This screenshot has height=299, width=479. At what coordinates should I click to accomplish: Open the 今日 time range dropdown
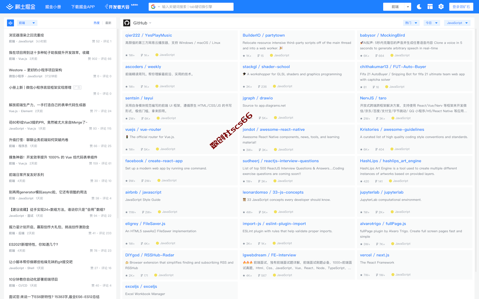point(431,23)
